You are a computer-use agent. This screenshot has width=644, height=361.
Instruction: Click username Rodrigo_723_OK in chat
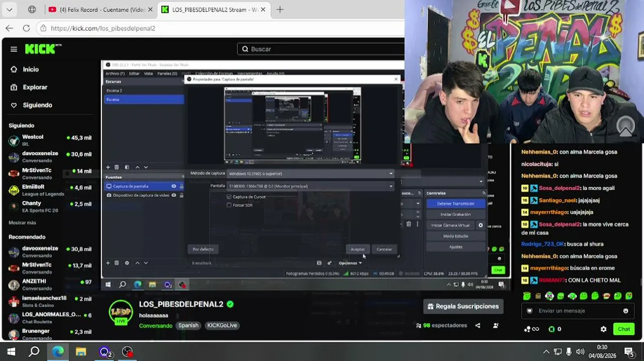tap(542, 244)
